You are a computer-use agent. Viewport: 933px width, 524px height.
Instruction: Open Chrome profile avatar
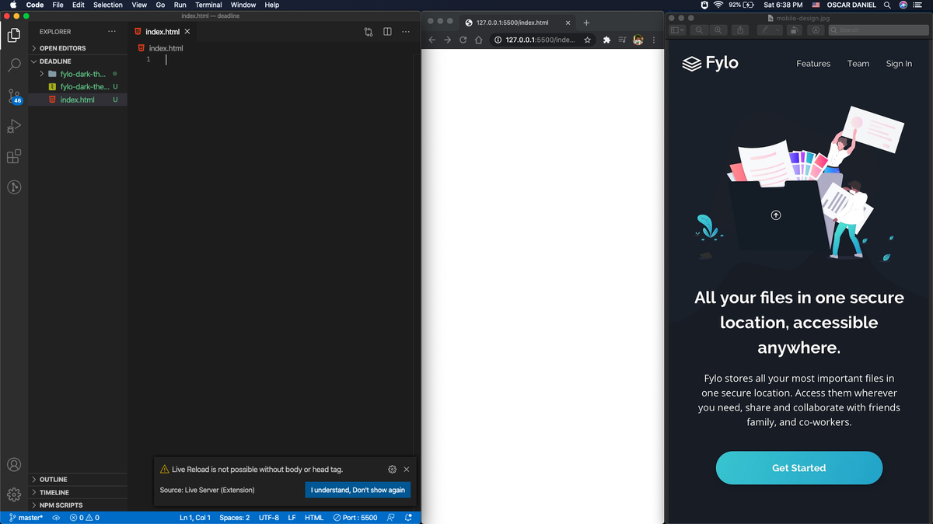click(638, 40)
